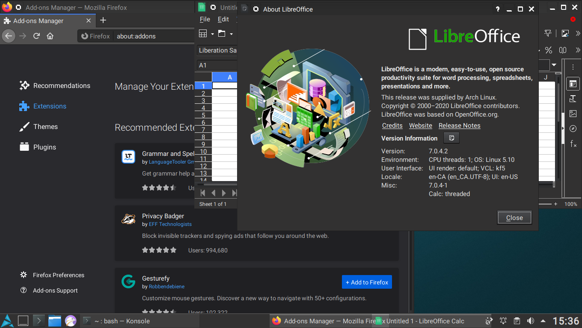Select Recommendations in Add-ons Manager sidebar
The image size is (582, 328).
55,85
